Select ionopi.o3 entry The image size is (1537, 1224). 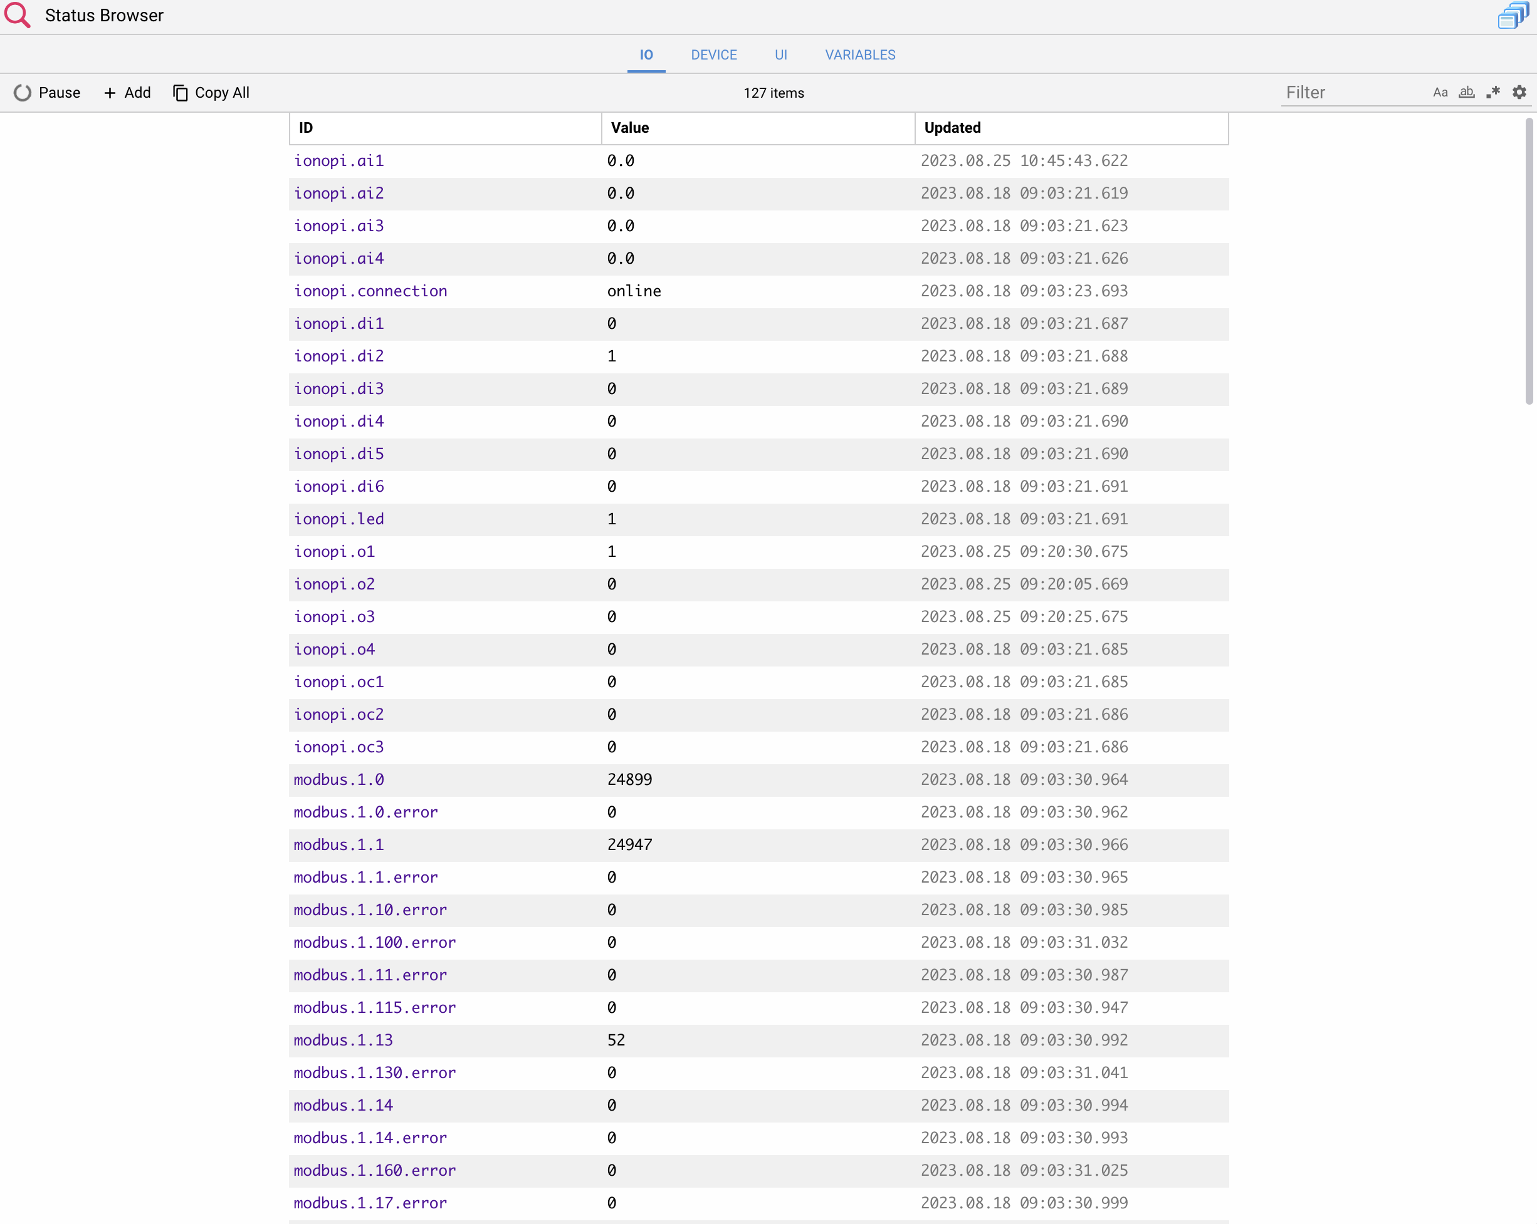334,617
